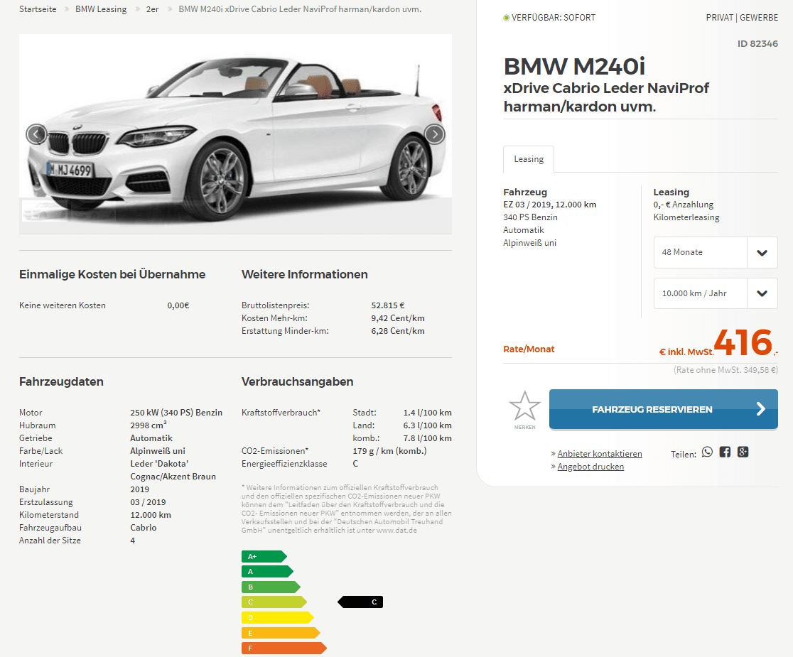Click the 6,28 Cent/km value
Viewport: 793px width, 657px height.
[398, 331]
